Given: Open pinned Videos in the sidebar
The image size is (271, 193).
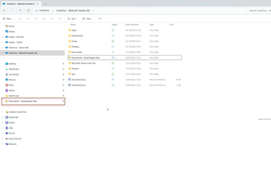Looking at the screenshot, I should tap(11, 90).
